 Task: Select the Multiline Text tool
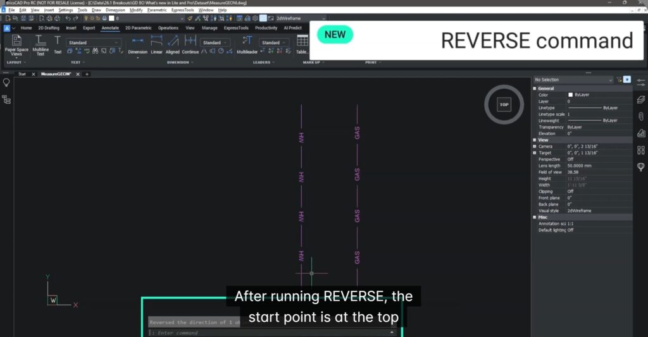click(x=40, y=44)
